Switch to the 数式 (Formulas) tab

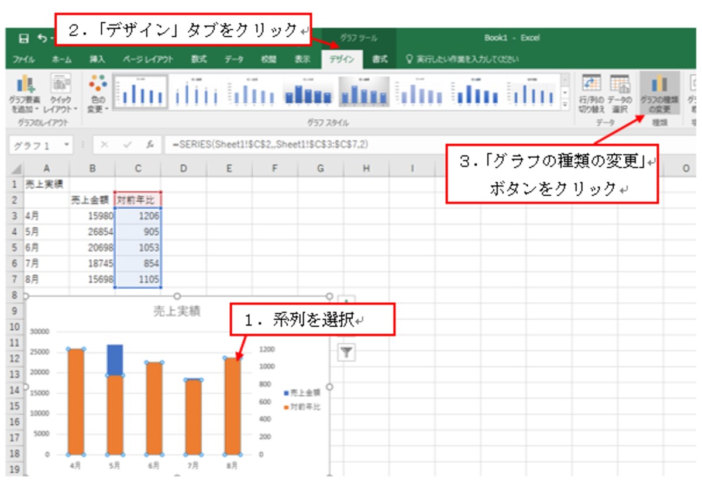(x=198, y=59)
